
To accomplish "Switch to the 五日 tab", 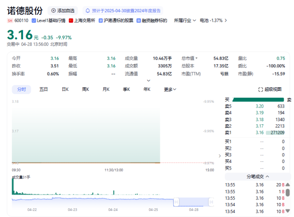I will point(43,90).
